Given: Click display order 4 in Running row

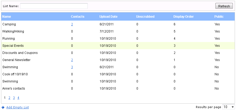Looking at the screenshot, I should (x=174, y=39).
